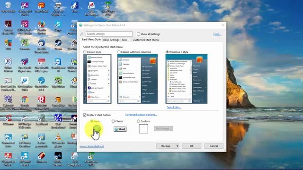Choose Classic with two columns style
Image resolution: width=303 pixels, height=170 pixels.
coord(119,52)
